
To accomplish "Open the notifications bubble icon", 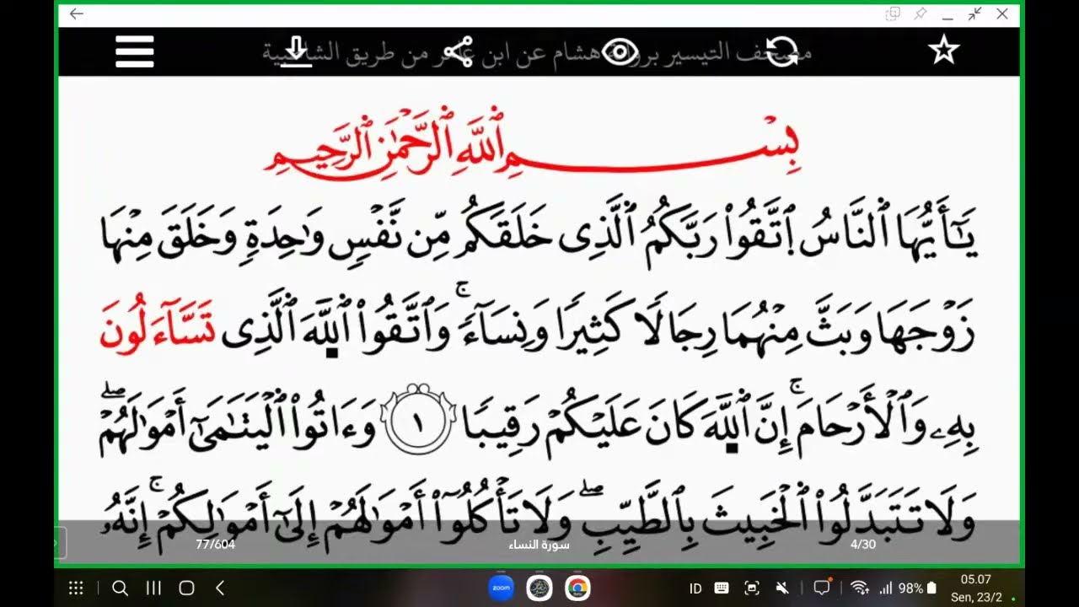I will (822, 588).
